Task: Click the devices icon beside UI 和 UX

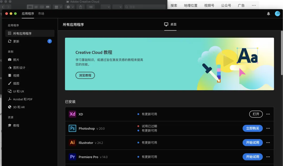Action: 10,91
